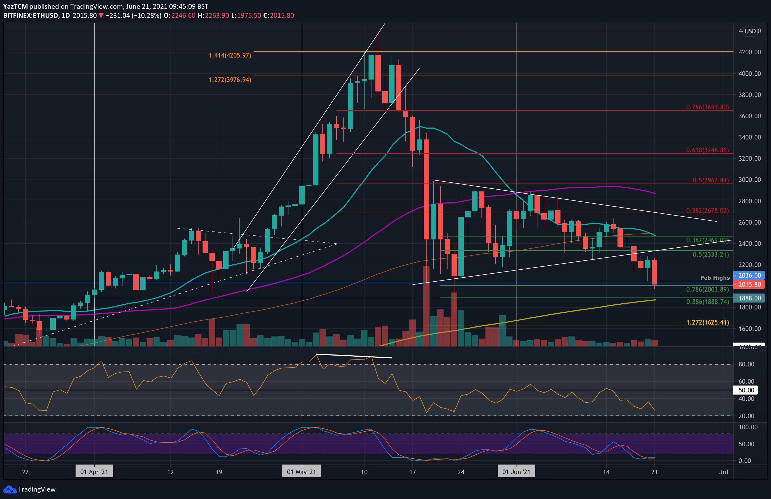Click the YazTCM author name in header
Screen dimensions: 771x499
point(15,6)
